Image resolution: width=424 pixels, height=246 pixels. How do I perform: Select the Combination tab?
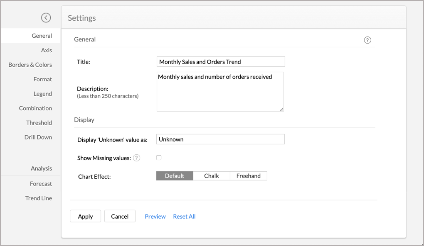tap(36, 108)
